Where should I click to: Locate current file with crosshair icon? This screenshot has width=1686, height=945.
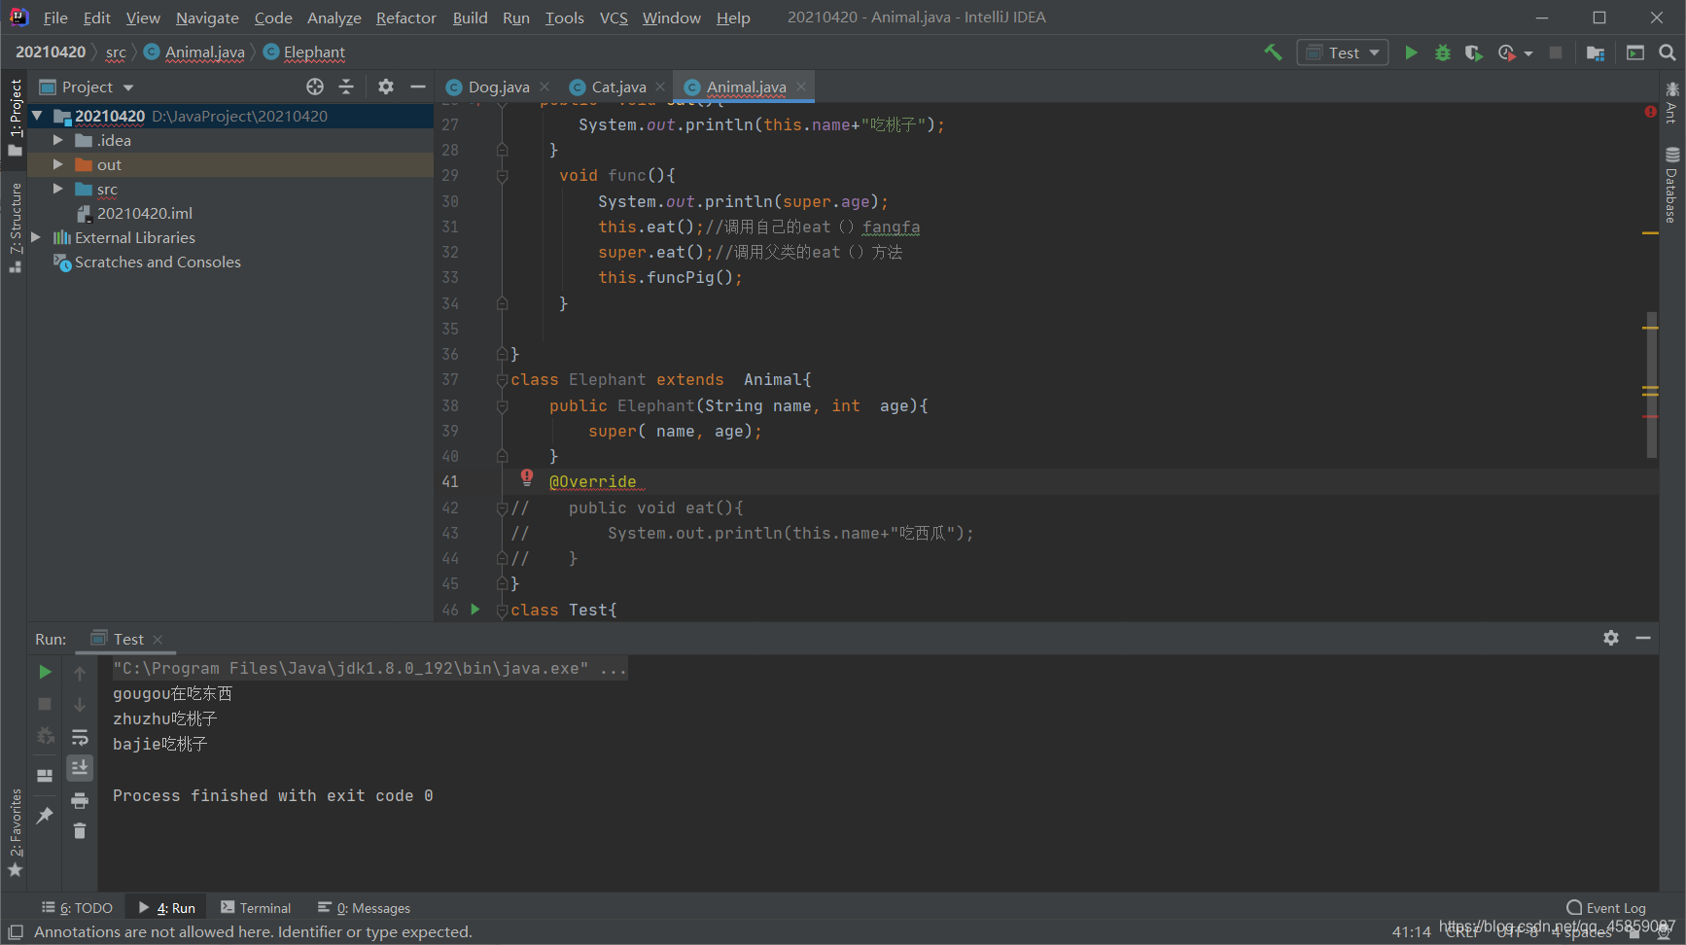pyautogui.click(x=315, y=87)
